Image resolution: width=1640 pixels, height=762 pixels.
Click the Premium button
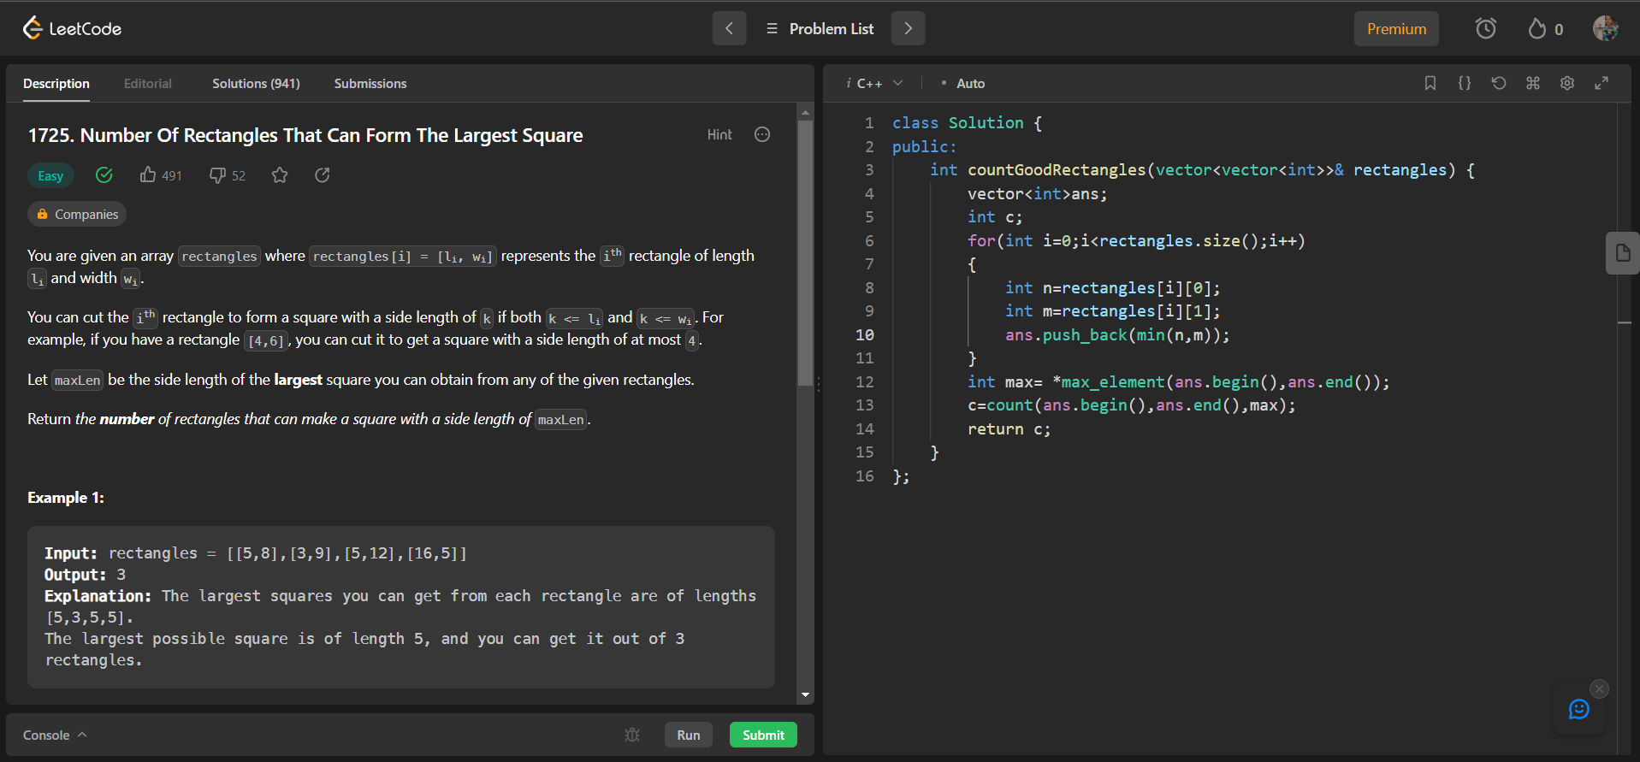1396,28
